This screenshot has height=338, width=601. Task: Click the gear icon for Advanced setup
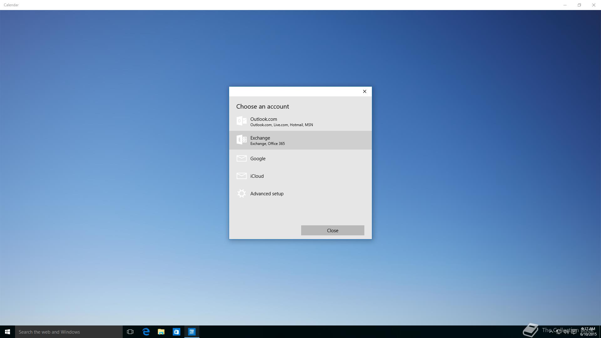[x=241, y=193]
